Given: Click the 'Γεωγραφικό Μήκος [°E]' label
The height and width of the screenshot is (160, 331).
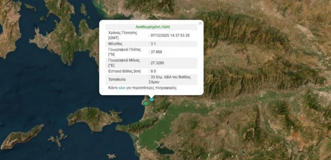Looking at the screenshot, I should point(124,63).
